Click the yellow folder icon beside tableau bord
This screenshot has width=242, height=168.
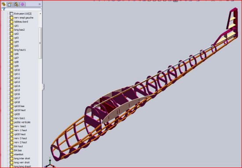11,21
